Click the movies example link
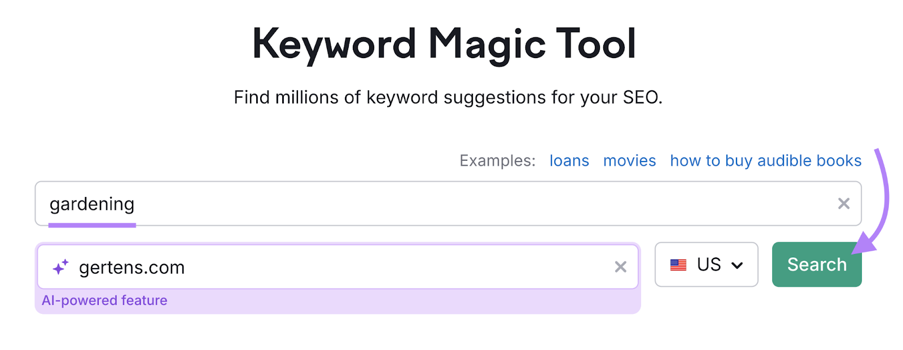 (x=629, y=161)
